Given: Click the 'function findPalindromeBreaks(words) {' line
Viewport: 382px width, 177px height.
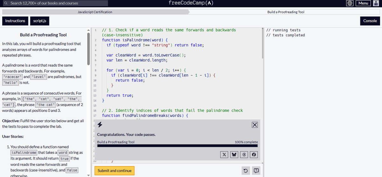Looking at the screenshot, I should (x=145, y=116).
